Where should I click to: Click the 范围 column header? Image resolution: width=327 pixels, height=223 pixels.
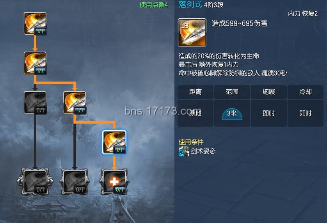coord(232,92)
